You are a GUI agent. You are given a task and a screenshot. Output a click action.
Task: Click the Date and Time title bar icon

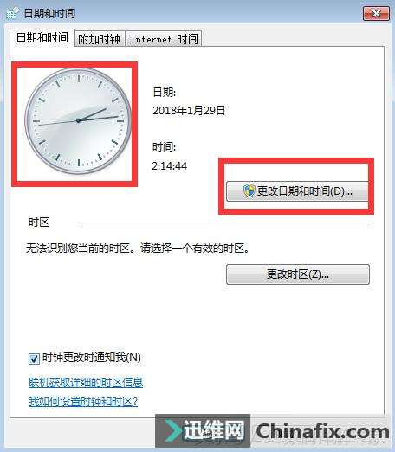(13, 13)
